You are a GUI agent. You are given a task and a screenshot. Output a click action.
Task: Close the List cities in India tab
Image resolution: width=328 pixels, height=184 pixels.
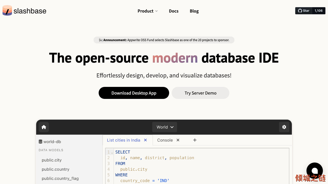coord(146,140)
